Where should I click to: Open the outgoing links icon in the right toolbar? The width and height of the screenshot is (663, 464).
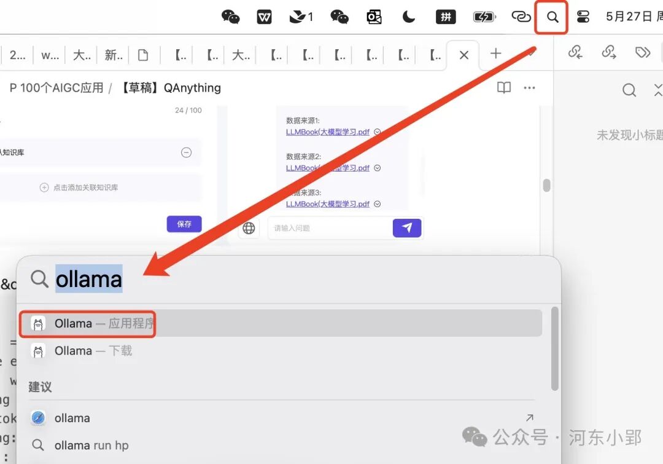[609, 52]
